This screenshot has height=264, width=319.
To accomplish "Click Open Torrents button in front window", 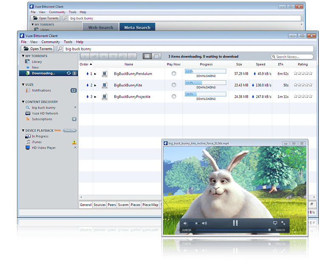I will 37,49.
